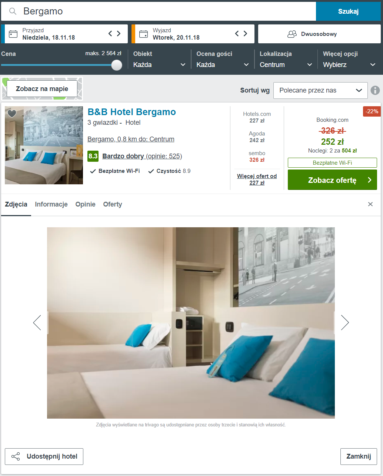
Task: Click the green Zobacz ofertę button
Action: pyautogui.click(x=332, y=180)
